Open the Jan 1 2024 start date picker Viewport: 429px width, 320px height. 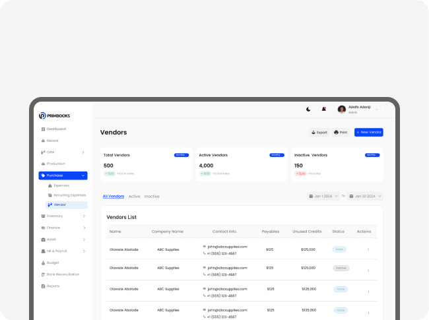(x=323, y=196)
